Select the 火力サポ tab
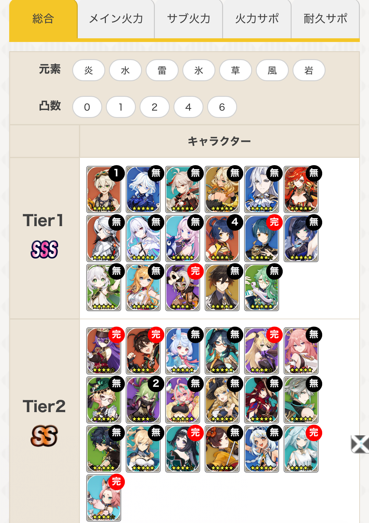Image resolution: width=369 pixels, height=523 pixels. click(x=257, y=19)
